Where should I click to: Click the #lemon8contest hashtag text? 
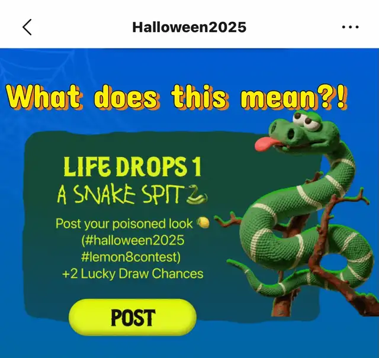click(131, 257)
